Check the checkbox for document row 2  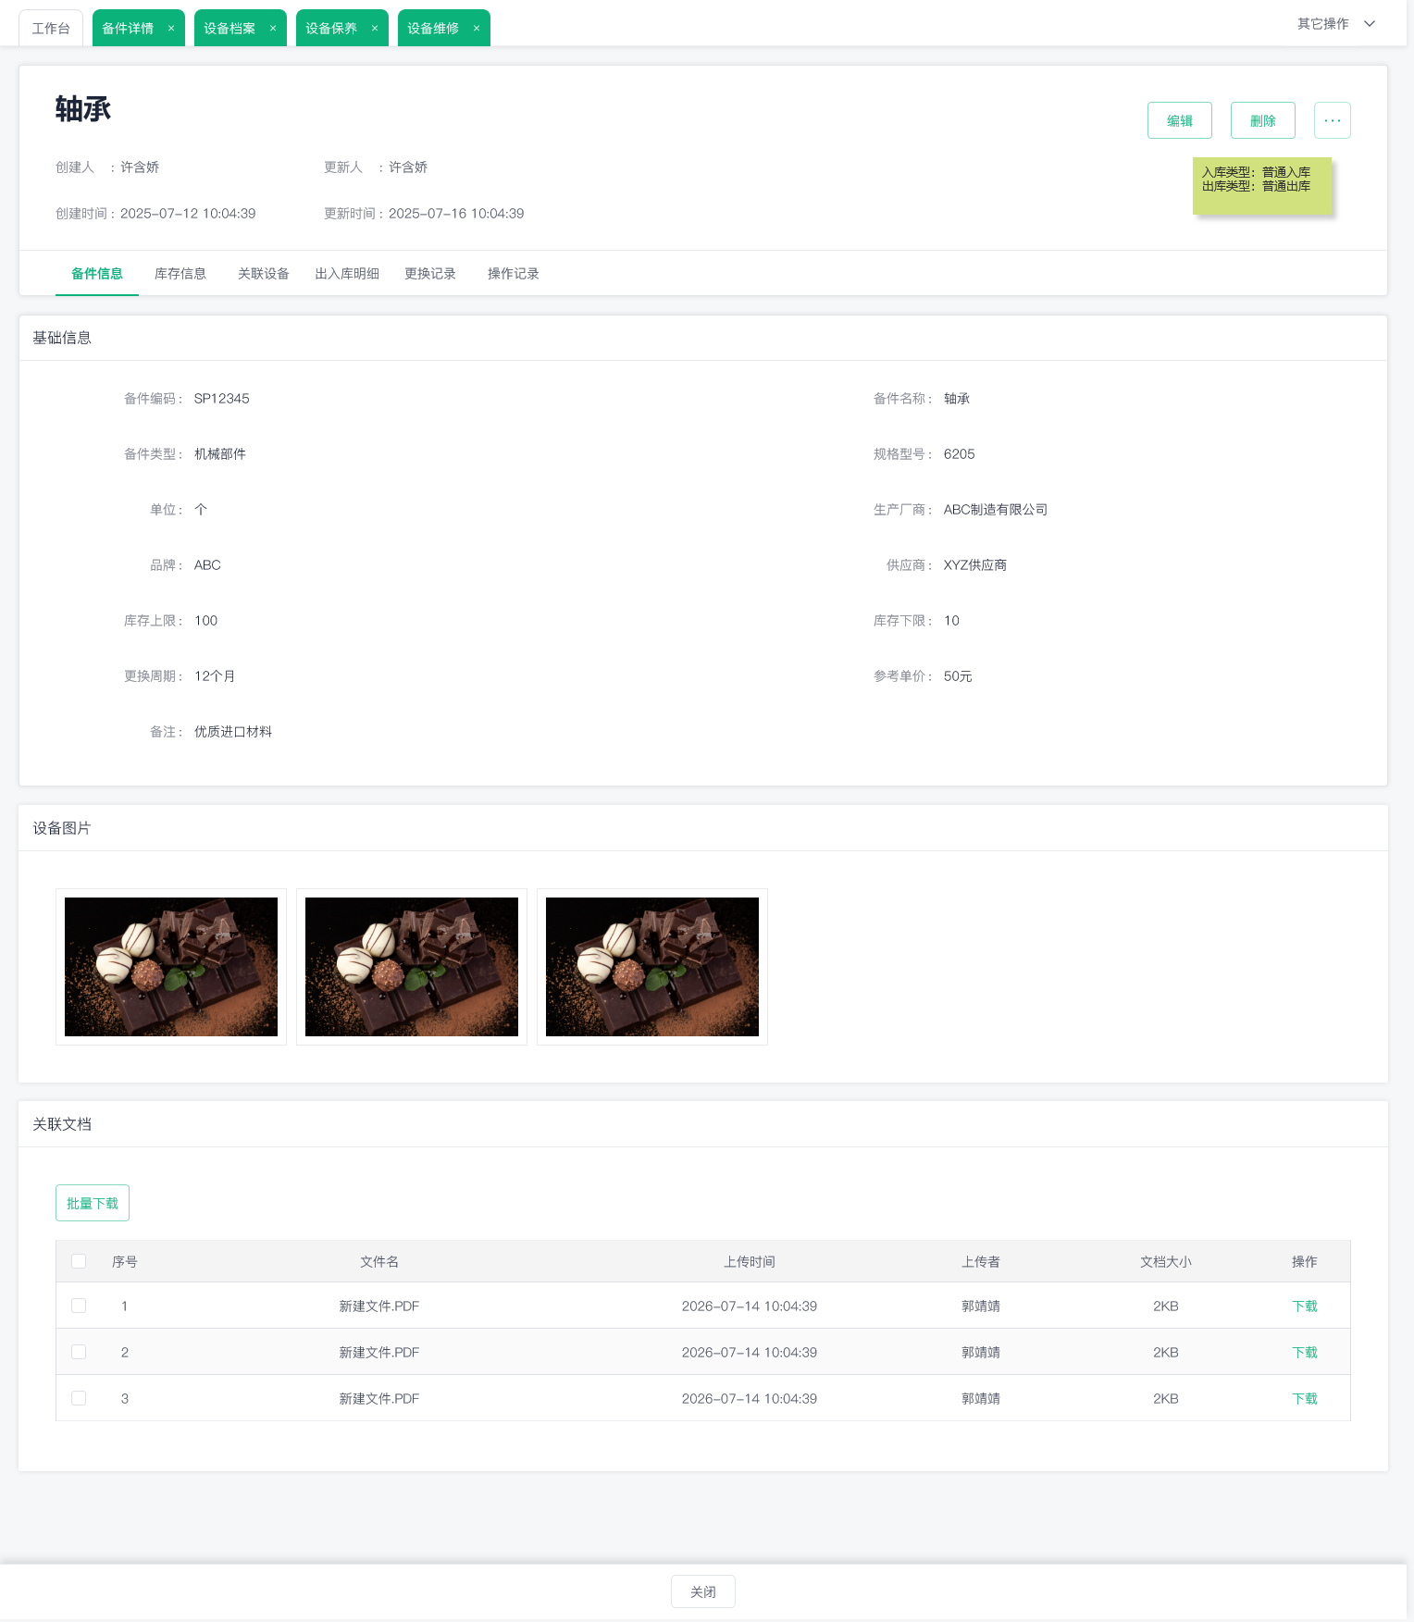[79, 1352]
